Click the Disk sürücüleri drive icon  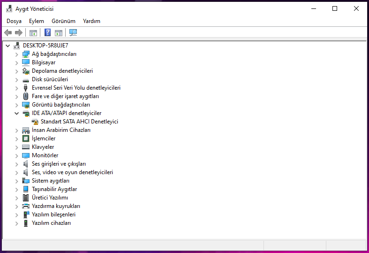pos(26,80)
